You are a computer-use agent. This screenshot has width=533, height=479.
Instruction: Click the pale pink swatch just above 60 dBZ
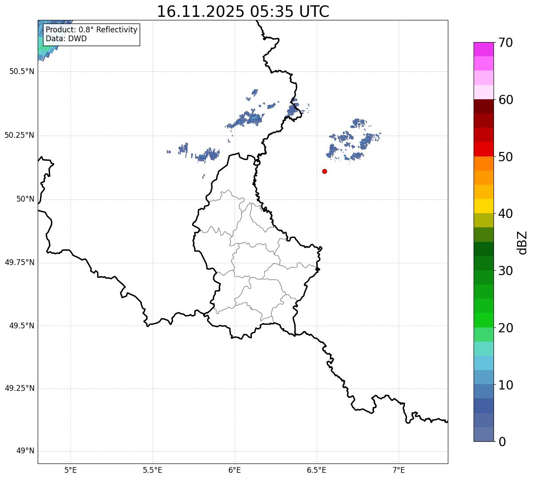[x=483, y=92]
